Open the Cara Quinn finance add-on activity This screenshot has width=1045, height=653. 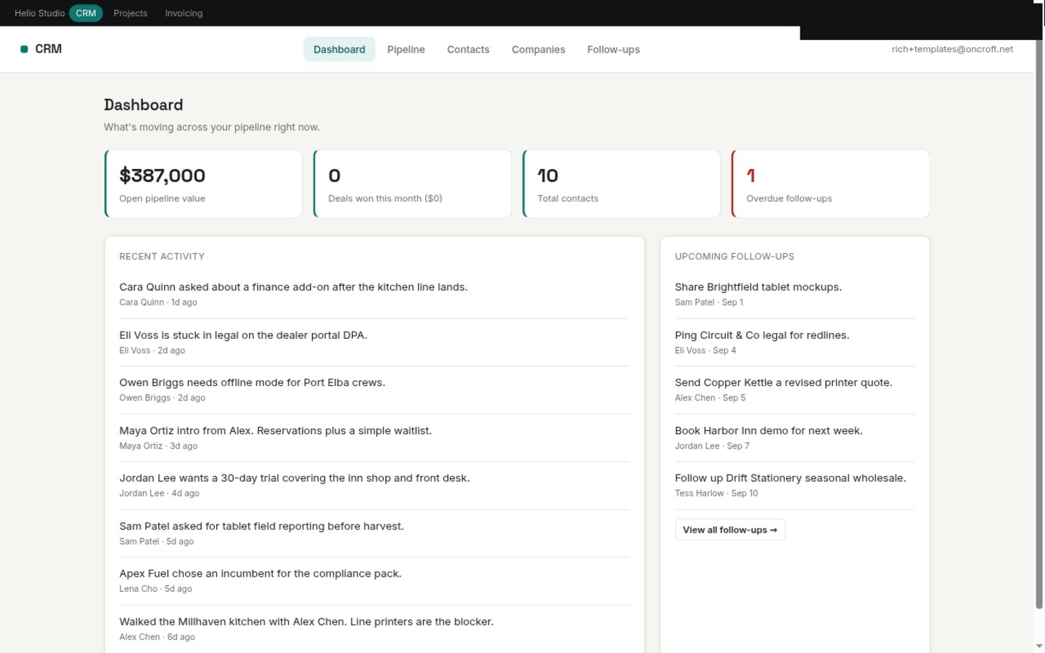(374, 294)
